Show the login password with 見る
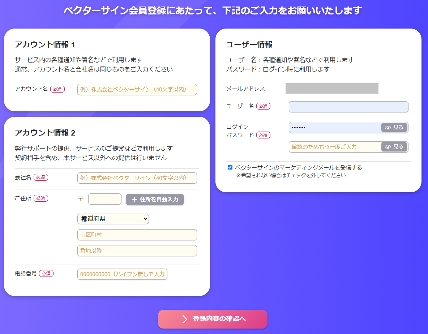 point(394,128)
